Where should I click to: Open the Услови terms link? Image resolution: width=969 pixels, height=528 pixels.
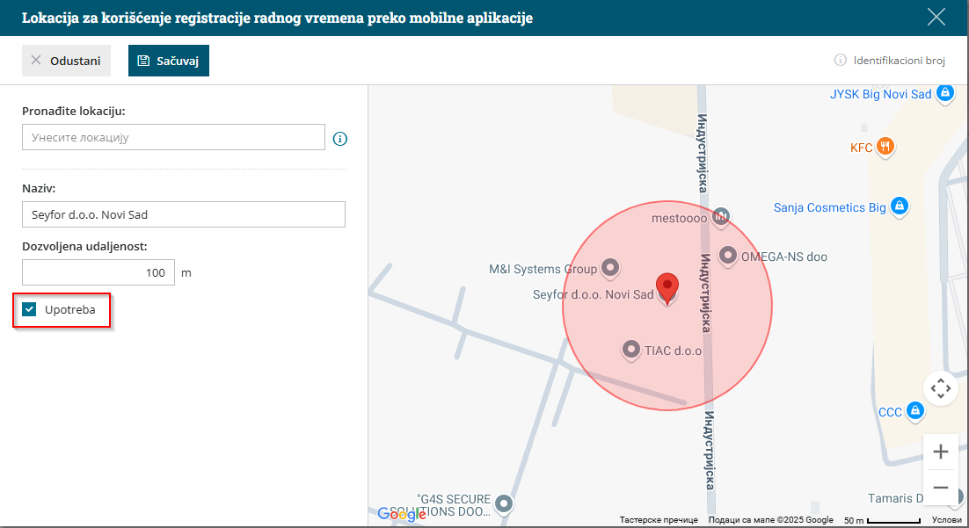pyautogui.click(x=947, y=520)
